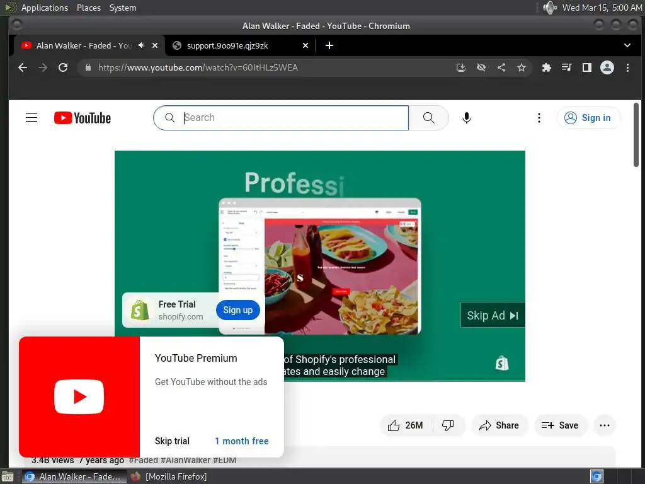The width and height of the screenshot is (645, 484).
Task: Open YouTube settings three-dot menu
Action: pyautogui.click(x=539, y=118)
